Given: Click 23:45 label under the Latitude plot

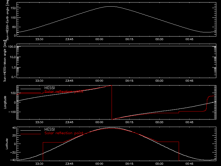Looking at the screenshot, I should 69,164.
